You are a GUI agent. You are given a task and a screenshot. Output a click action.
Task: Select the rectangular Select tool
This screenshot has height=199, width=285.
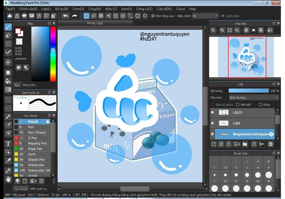point(8,100)
